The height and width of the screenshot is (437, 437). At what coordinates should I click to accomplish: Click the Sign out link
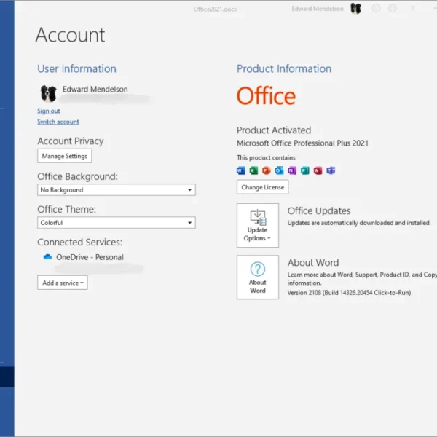pyautogui.click(x=49, y=111)
